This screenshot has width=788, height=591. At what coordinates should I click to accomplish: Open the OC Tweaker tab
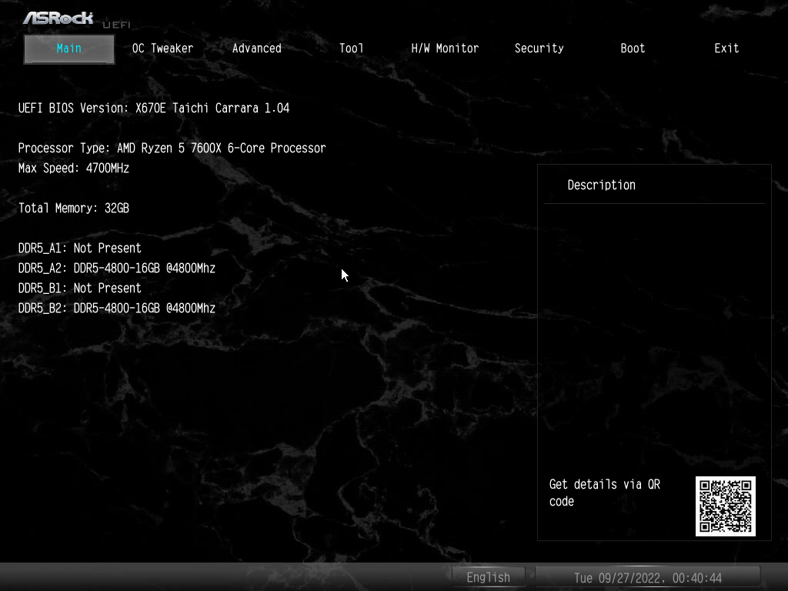coord(162,48)
